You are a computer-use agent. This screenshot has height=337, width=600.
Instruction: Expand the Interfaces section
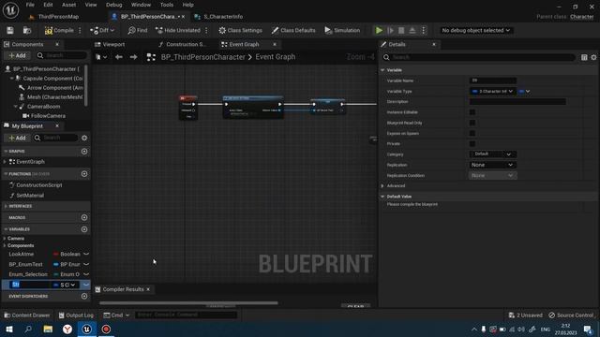click(x=6, y=206)
